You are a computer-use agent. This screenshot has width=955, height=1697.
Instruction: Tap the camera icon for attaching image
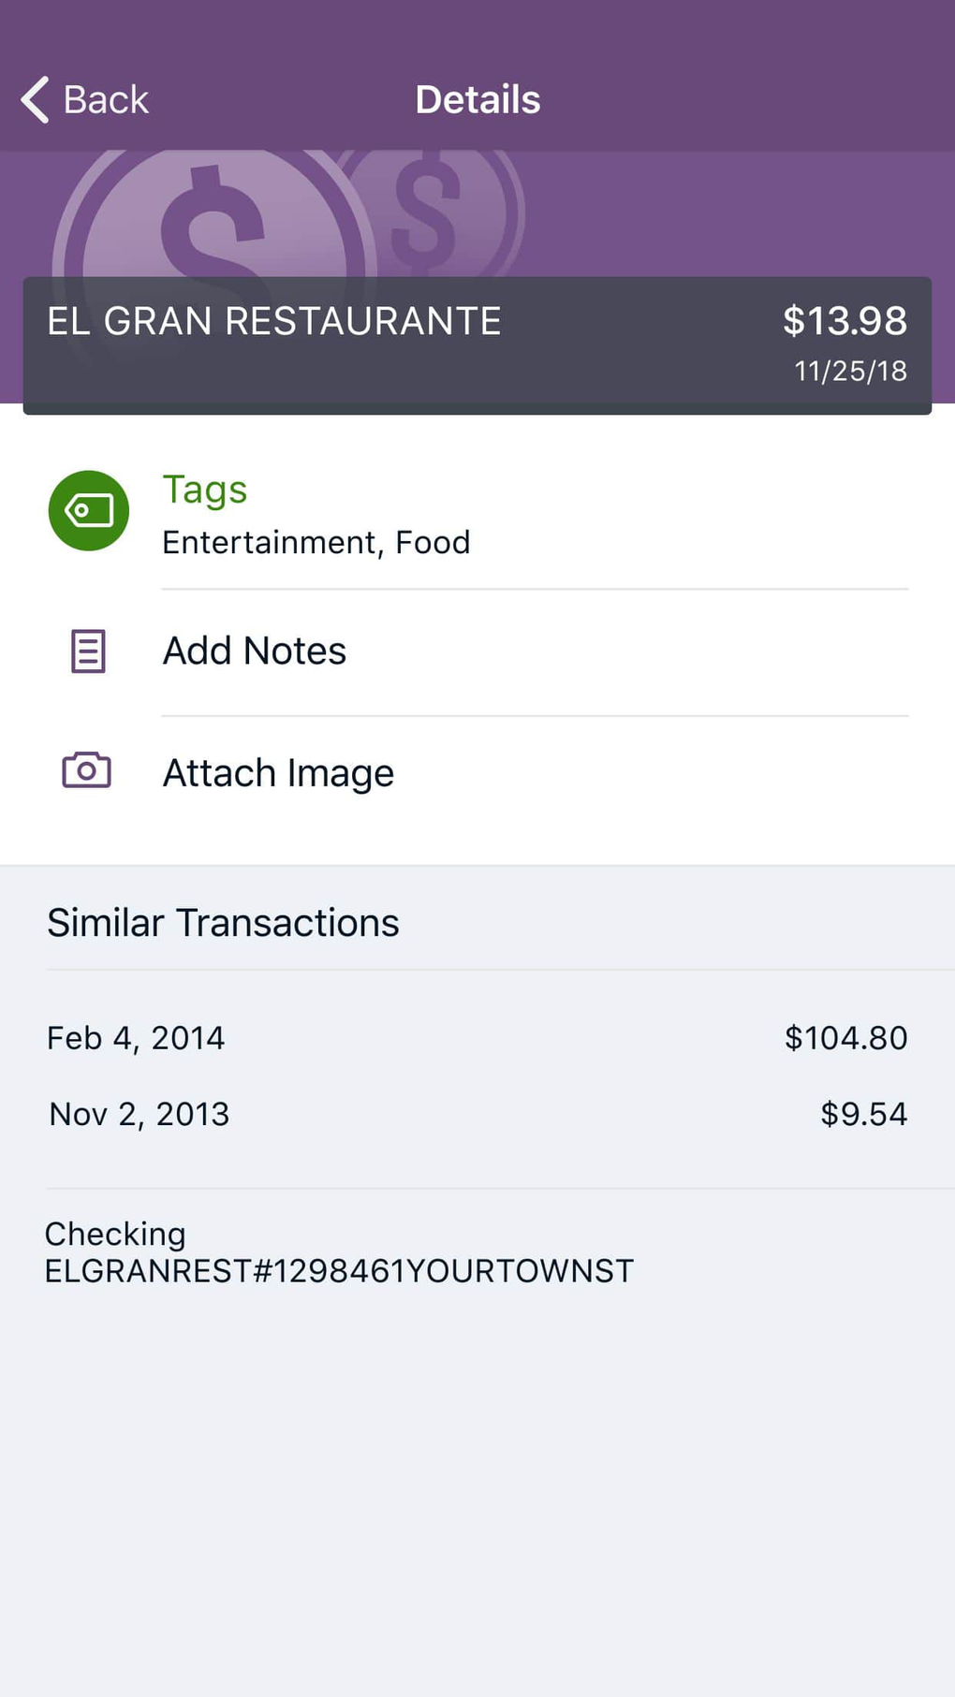coord(87,770)
